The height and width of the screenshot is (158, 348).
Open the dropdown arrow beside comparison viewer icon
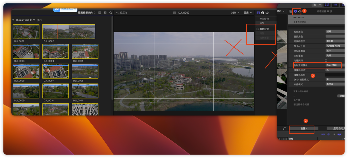(320, 5)
